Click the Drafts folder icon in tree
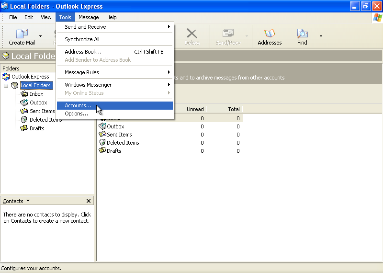 tap(24, 128)
